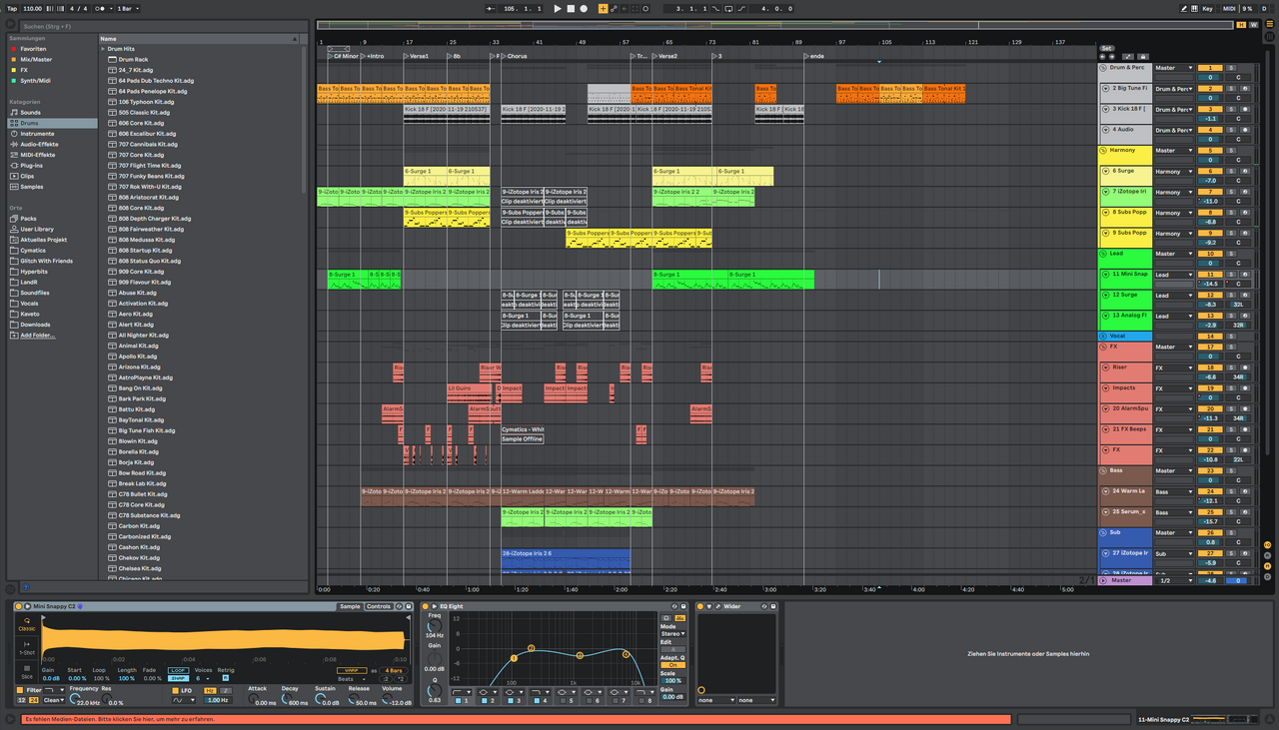Toggle track activator number 1
1279x730 pixels.
(1209, 68)
